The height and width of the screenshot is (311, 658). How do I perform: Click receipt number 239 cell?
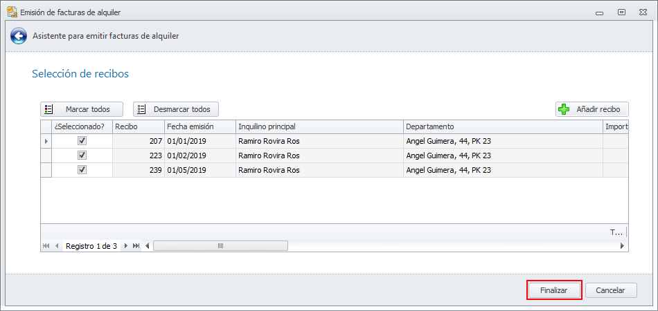(139, 170)
